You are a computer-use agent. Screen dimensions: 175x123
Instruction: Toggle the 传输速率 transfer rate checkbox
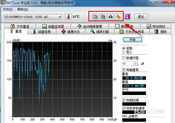(x=124, y=70)
